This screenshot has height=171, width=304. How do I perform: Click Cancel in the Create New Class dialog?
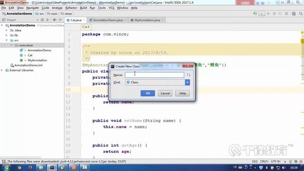[165, 93]
